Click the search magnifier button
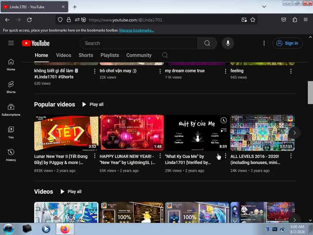The image size is (313, 235). click(207, 43)
